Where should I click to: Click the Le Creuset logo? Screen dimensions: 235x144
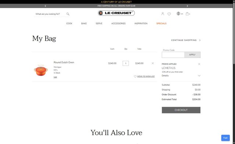click(116, 13)
